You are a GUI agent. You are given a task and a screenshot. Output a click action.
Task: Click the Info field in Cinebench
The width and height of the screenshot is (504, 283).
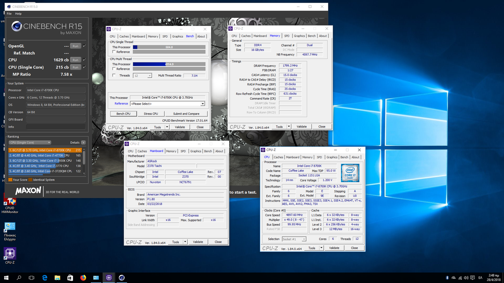(56, 127)
